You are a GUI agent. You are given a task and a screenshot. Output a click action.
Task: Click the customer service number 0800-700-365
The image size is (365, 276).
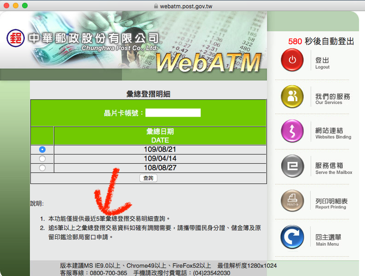[108, 273]
